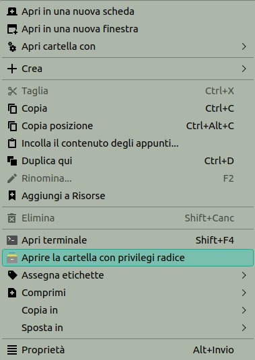Click the terminal icon beside Apri terminale
255x360 pixels.
(12, 240)
